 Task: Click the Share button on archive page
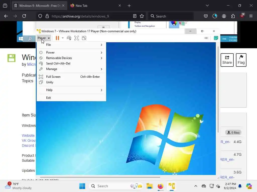(227, 60)
